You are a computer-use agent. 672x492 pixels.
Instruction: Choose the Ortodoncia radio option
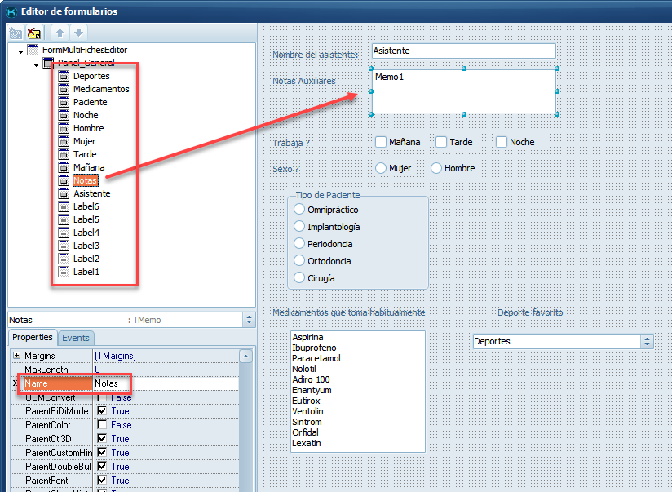click(299, 261)
